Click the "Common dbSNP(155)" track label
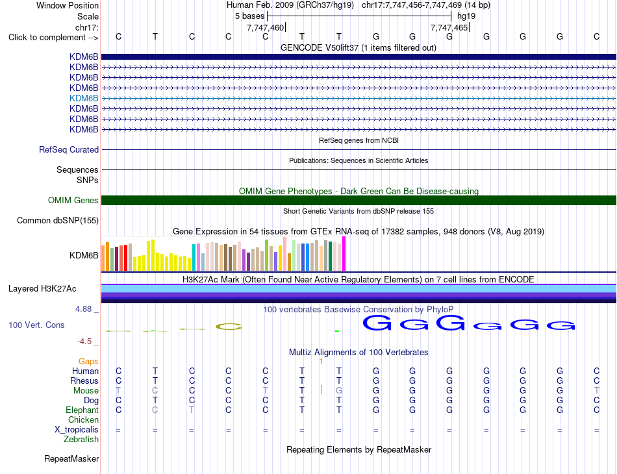This screenshot has height=474, width=617. coord(58,220)
